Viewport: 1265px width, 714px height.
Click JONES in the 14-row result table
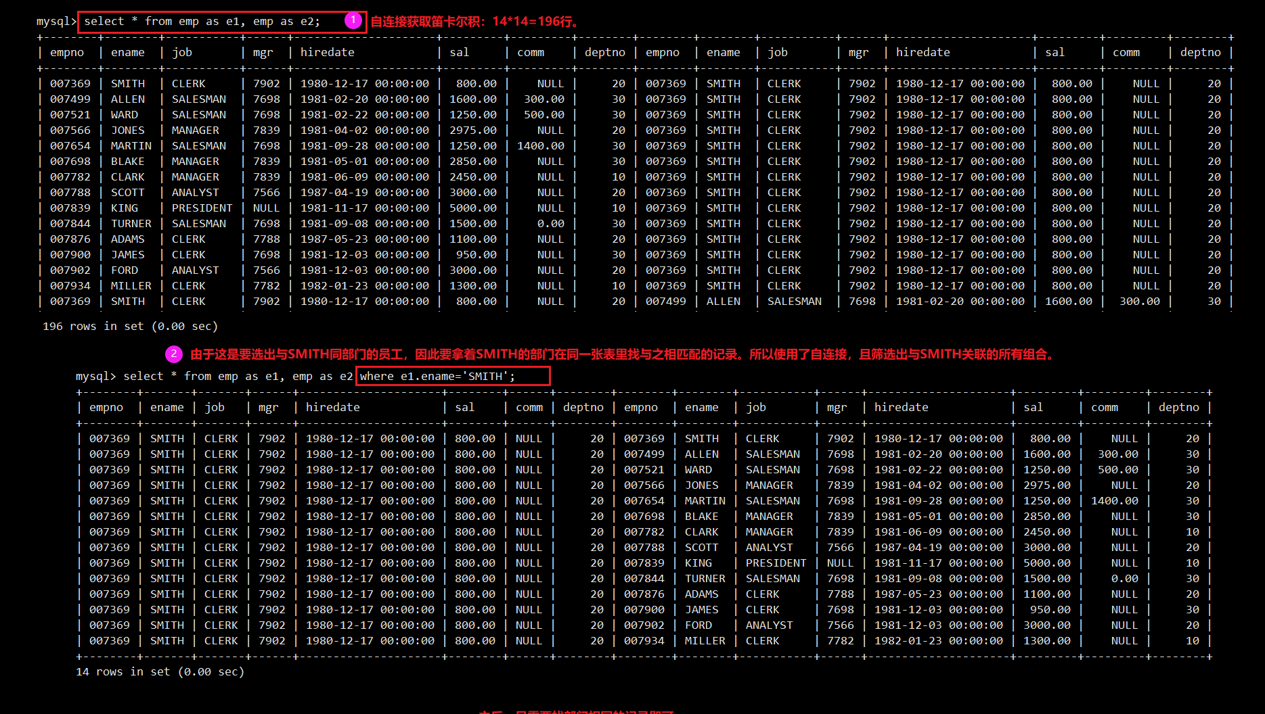tap(702, 485)
